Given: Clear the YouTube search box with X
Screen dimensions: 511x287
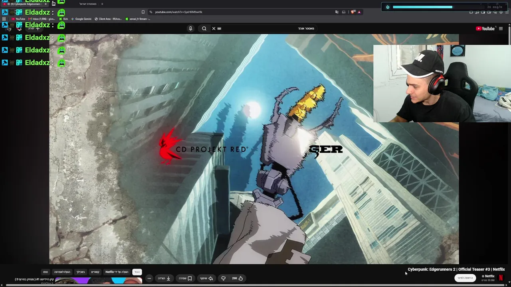Looking at the screenshot, I should (214, 28).
